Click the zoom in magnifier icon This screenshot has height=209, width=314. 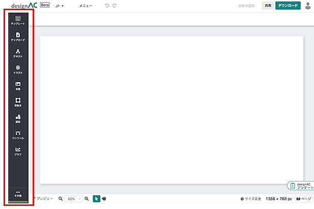(x=87, y=199)
